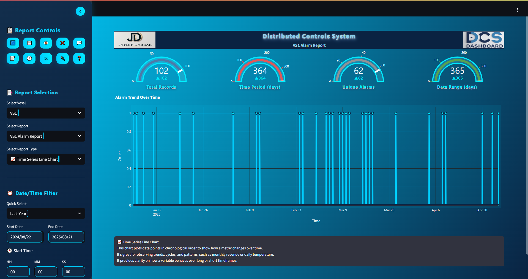The image size is (528, 279).
Task: Click the floppy disk save icon
Action: point(29,43)
